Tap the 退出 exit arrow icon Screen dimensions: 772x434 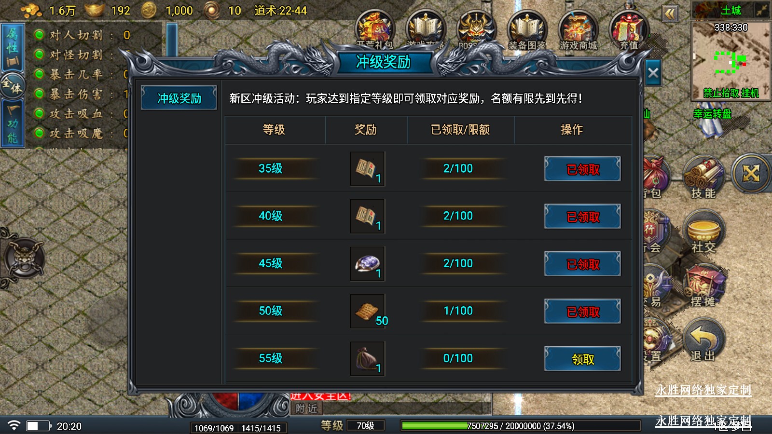703,340
